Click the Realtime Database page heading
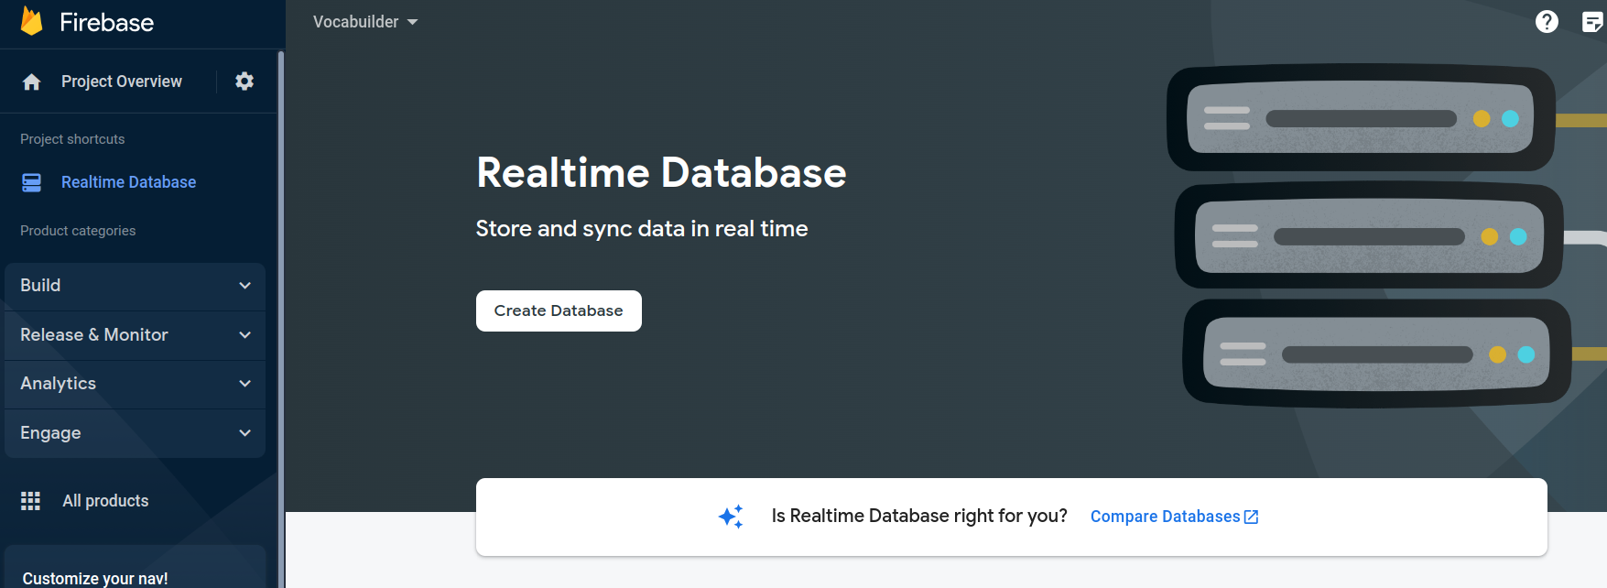Image resolution: width=1607 pixels, height=588 pixels. coord(661,172)
